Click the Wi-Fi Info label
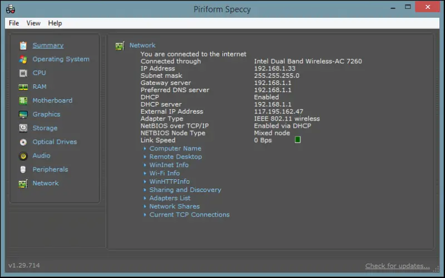 [165, 173]
